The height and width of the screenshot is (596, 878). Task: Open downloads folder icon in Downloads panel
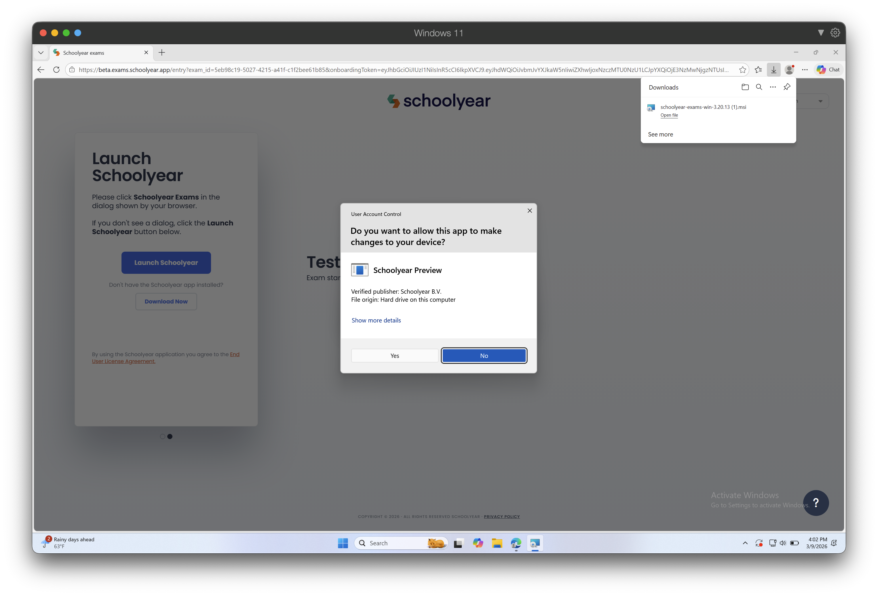click(x=745, y=87)
